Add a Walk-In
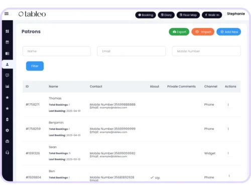This screenshot has width=251, height=192. coord(212,15)
